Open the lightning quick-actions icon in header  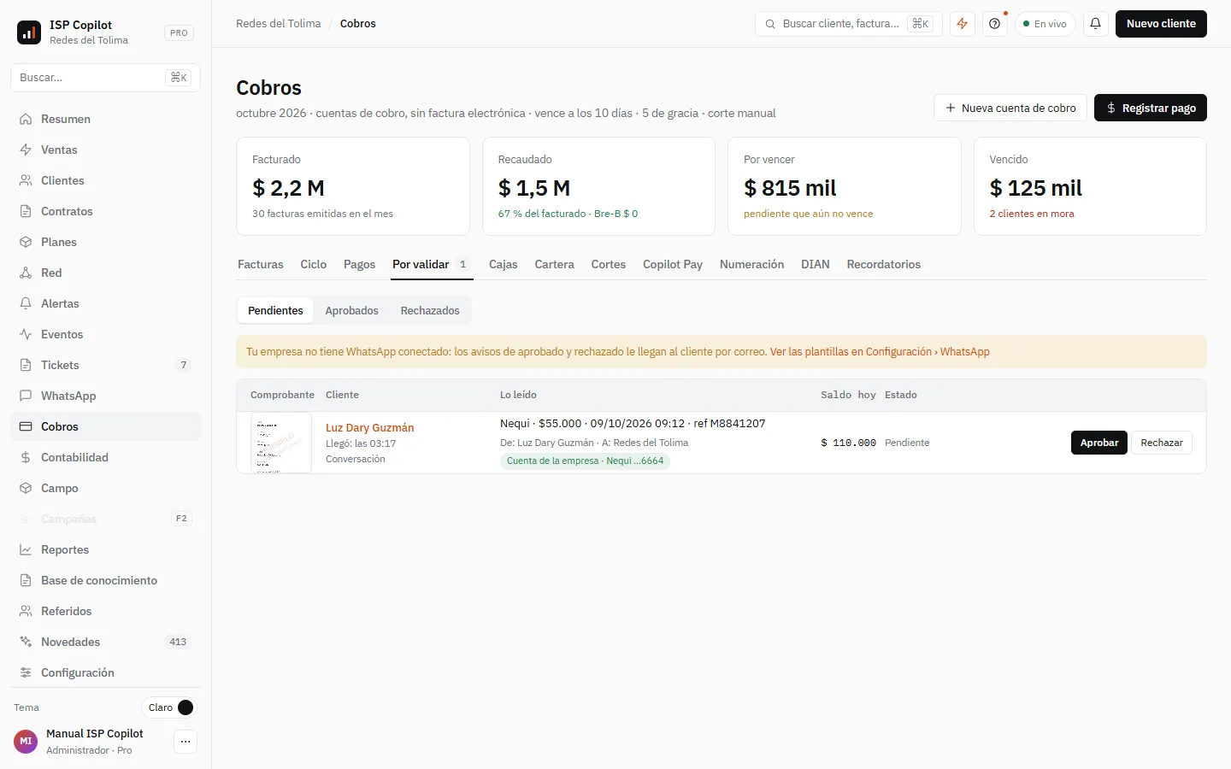963,24
